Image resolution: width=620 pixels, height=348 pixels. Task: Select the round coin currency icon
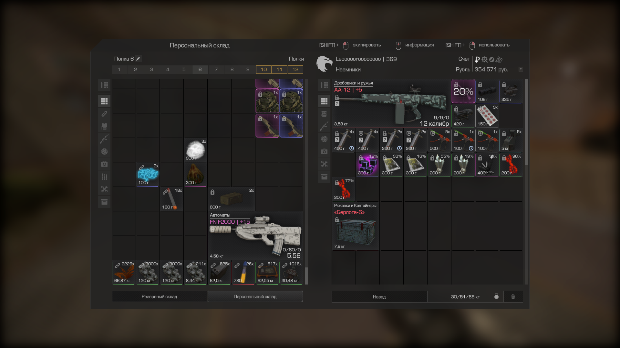point(491,60)
